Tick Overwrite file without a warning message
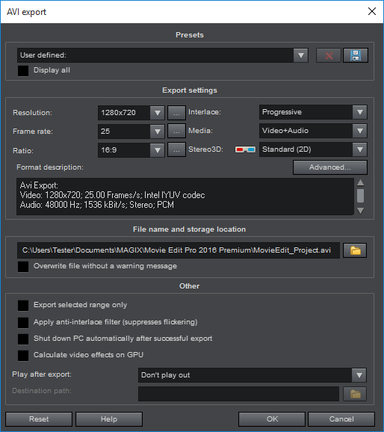The width and height of the screenshot is (384, 432). (23, 267)
